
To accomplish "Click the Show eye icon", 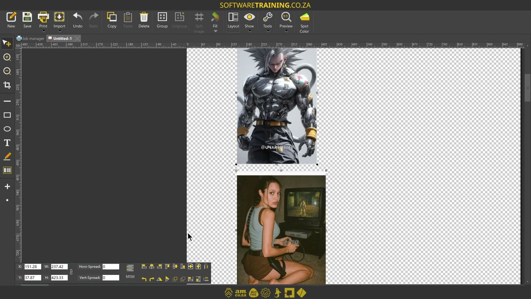I will point(249,17).
